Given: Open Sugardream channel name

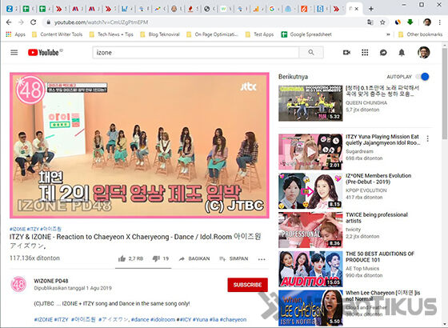Looking at the screenshot, I should tap(359, 151).
